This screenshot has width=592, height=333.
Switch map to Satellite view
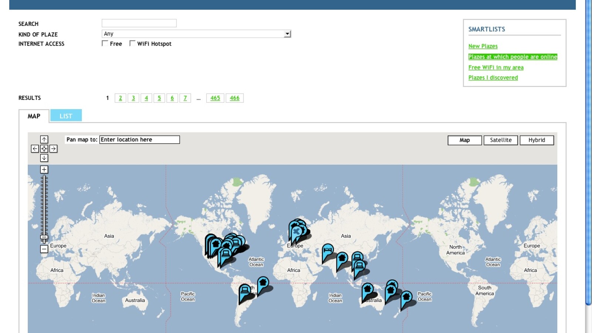tap(501, 140)
